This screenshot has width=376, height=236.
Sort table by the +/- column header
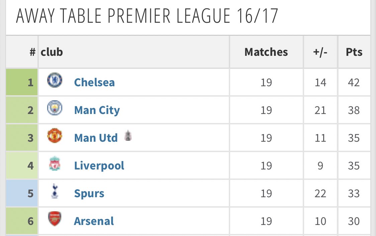pos(320,52)
